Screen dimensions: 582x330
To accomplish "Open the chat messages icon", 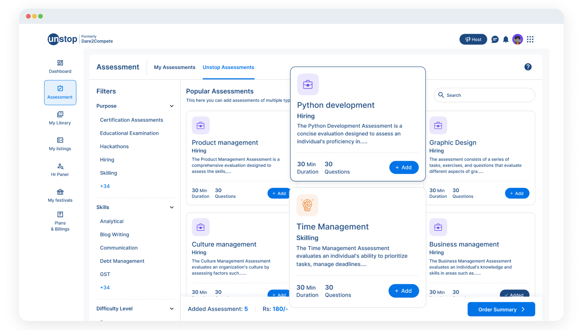I will (x=495, y=39).
